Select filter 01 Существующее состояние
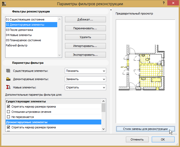Screen dimensions: 180x147 [x=31, y=19]
